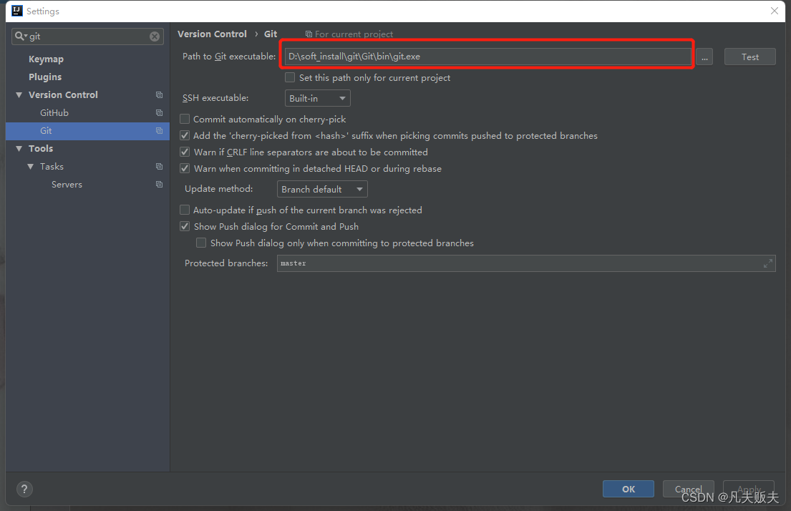Uncheck Add the 'cherry-picked from' suffix option

[185, 136]
